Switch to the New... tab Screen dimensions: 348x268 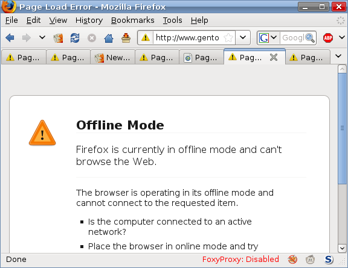[112, 58]
